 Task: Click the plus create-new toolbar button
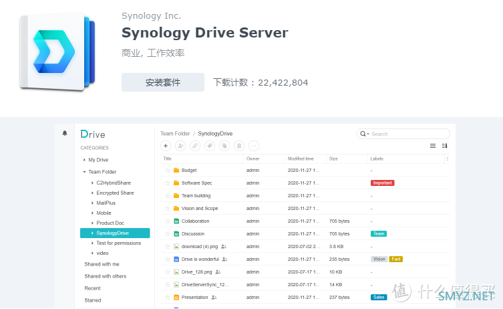click(x=166, y=146)
